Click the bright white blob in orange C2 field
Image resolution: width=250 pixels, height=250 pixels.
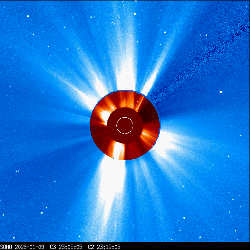pyautogui.click(x=104, y=116)
